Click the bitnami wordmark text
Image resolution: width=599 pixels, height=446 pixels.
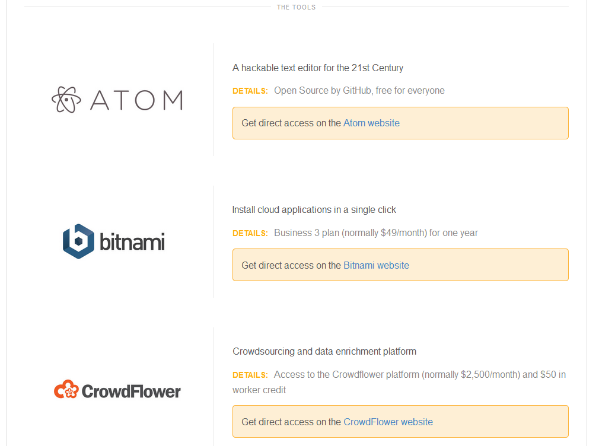[132, 241]
